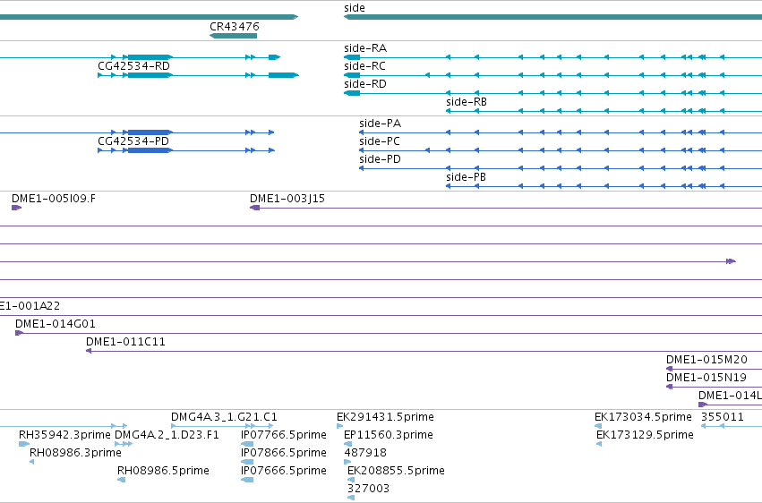Click the RH08986.3prime arrow glyph

coord(31,462)
